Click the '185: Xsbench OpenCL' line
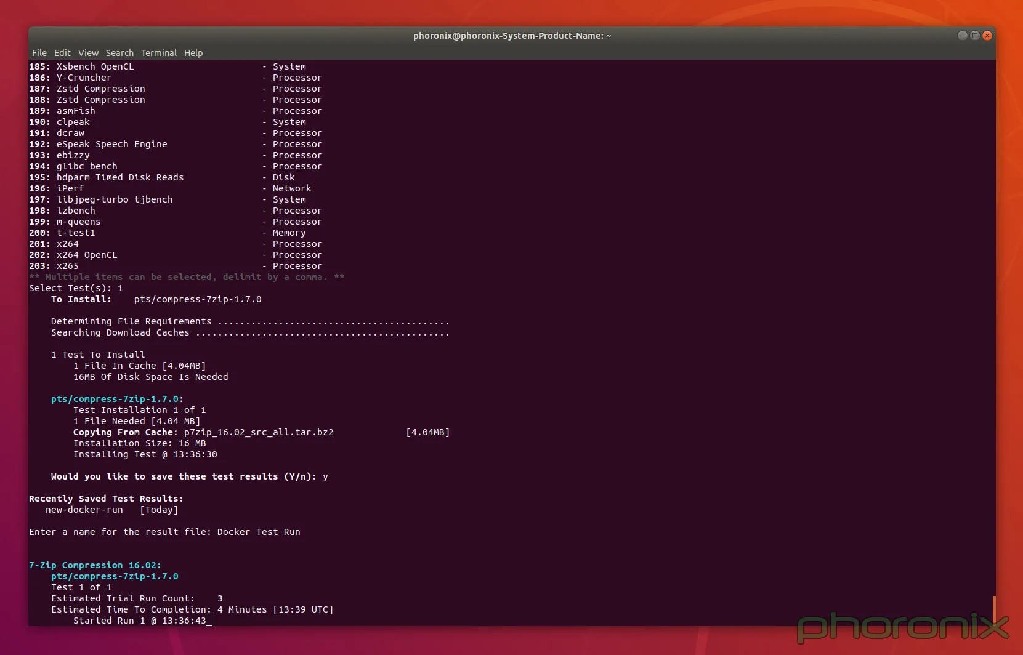The height and width of the screenshot is (655, 1023). coord(168,66)
